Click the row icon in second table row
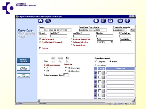146x109 pixels. coord(96,77)
